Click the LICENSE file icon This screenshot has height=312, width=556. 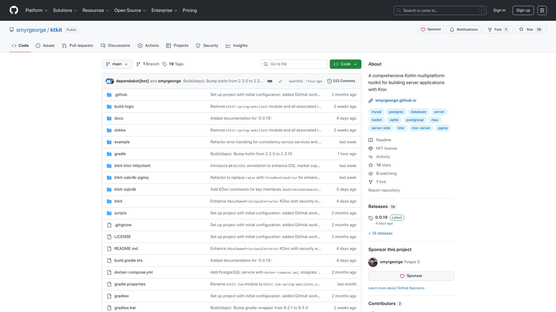tap(109, 237)
